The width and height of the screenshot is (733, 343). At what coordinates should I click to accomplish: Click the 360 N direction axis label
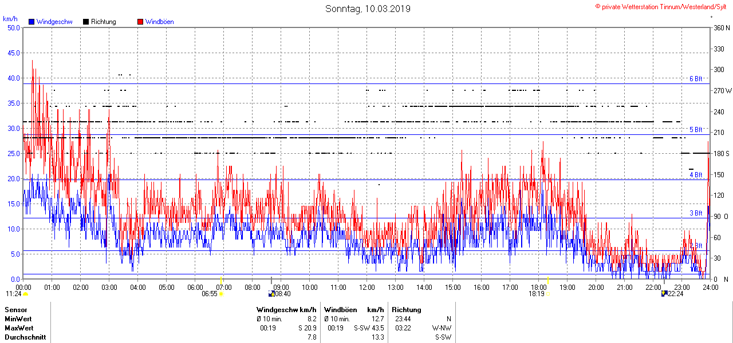[x=722, y=27]
